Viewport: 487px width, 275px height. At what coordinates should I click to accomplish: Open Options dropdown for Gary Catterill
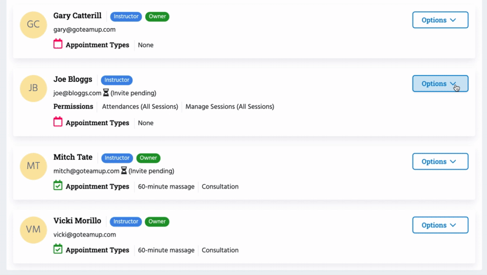pos(440,20)
